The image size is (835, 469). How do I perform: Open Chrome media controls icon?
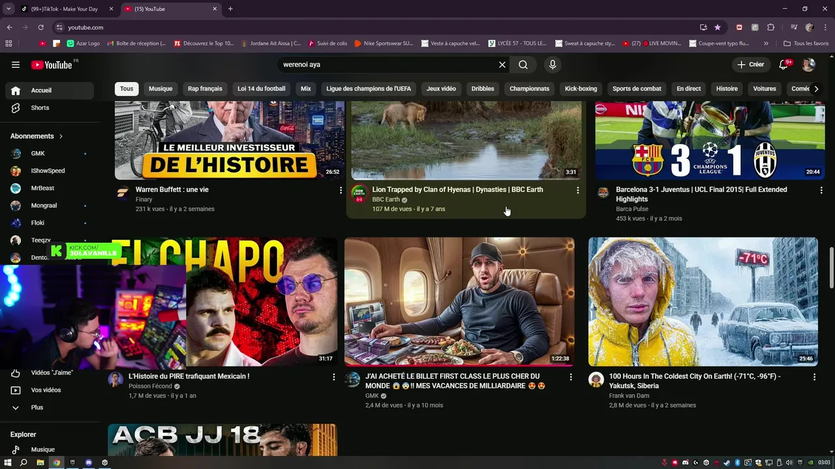pos(794,27)
